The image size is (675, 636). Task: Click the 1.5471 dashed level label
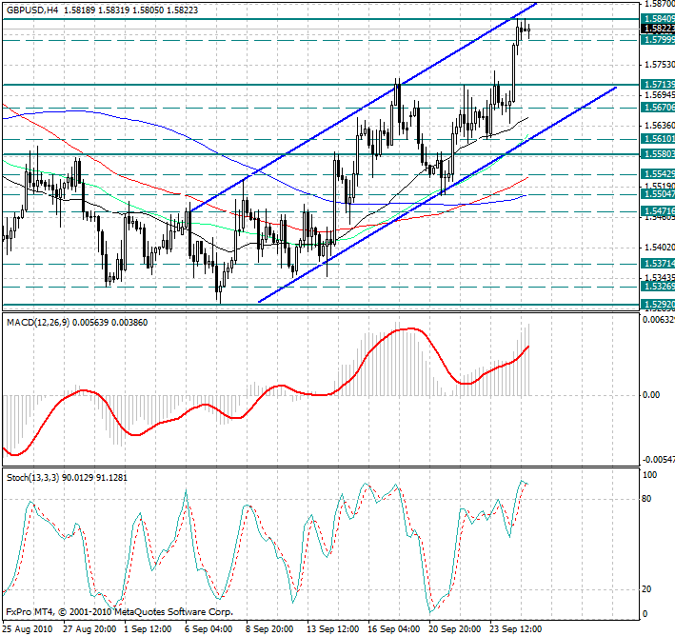click(658, 209)
